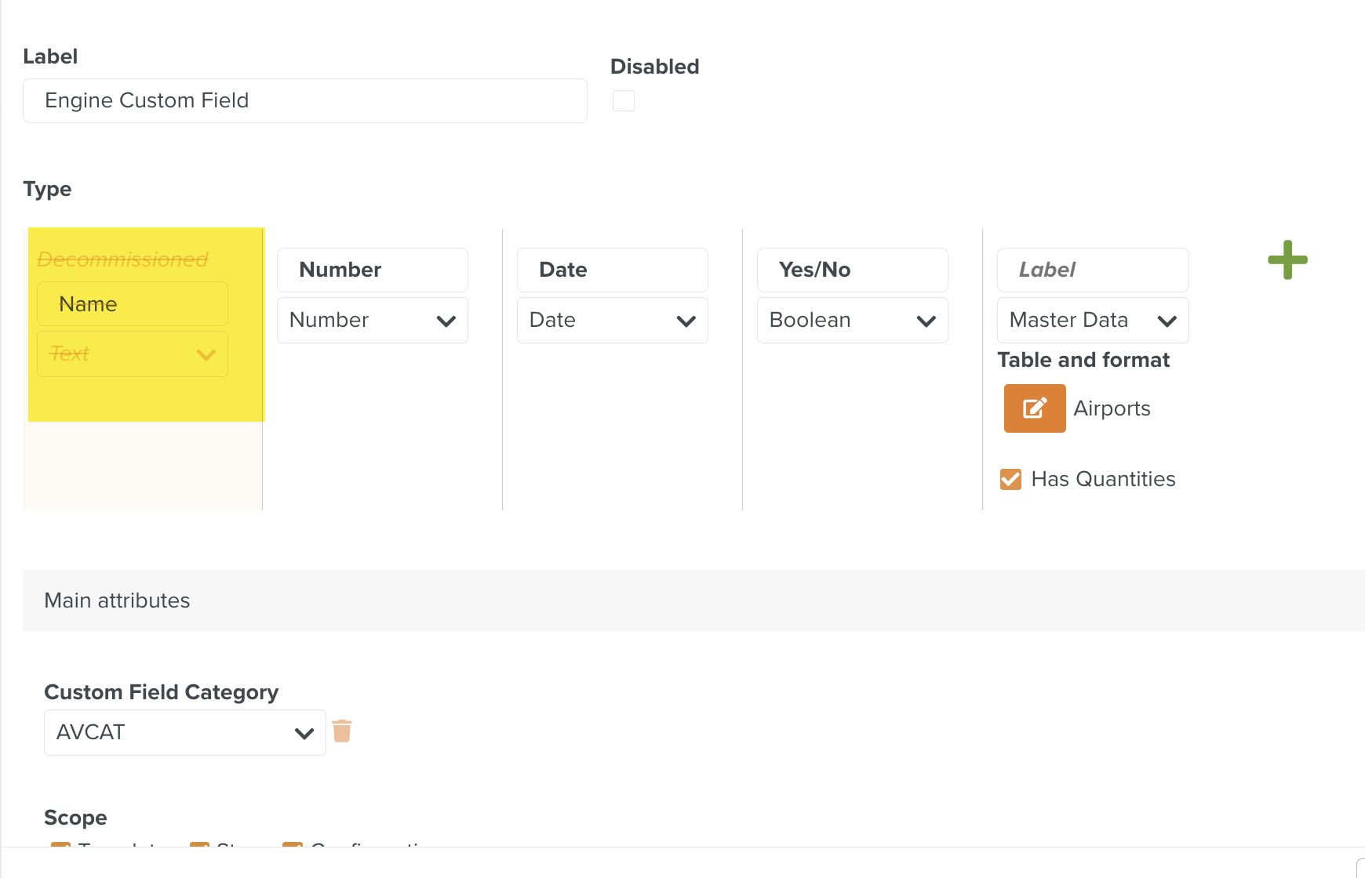Click the empty Label placeholder field

pyautogui.click(x=1092, y=270)
